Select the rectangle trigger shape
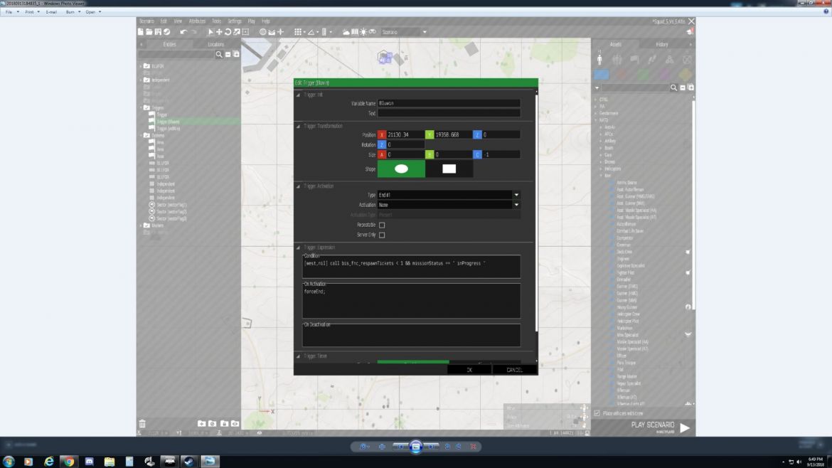Image resolution: width=832 pixels, height=468 pixels. [449, 169]
